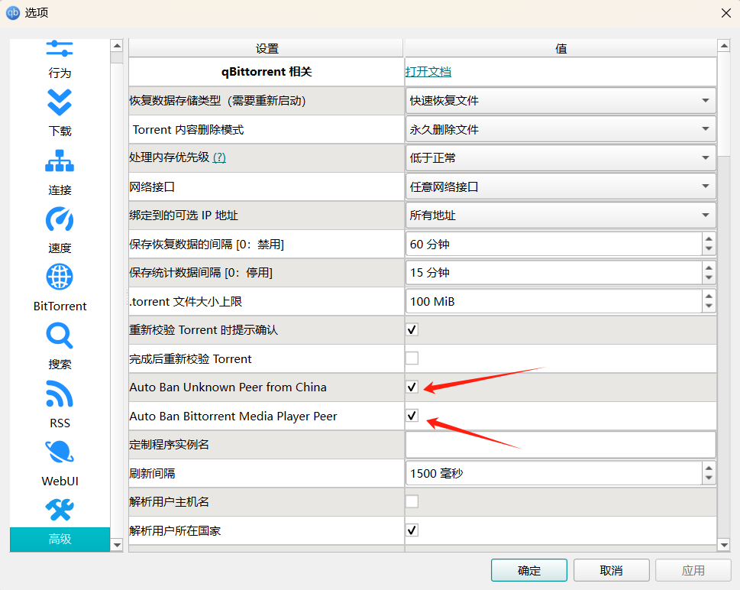Click the 确定 button
The height and width of the screenshot is (590, 740).
pyautogui.click(x=529, y=570)
